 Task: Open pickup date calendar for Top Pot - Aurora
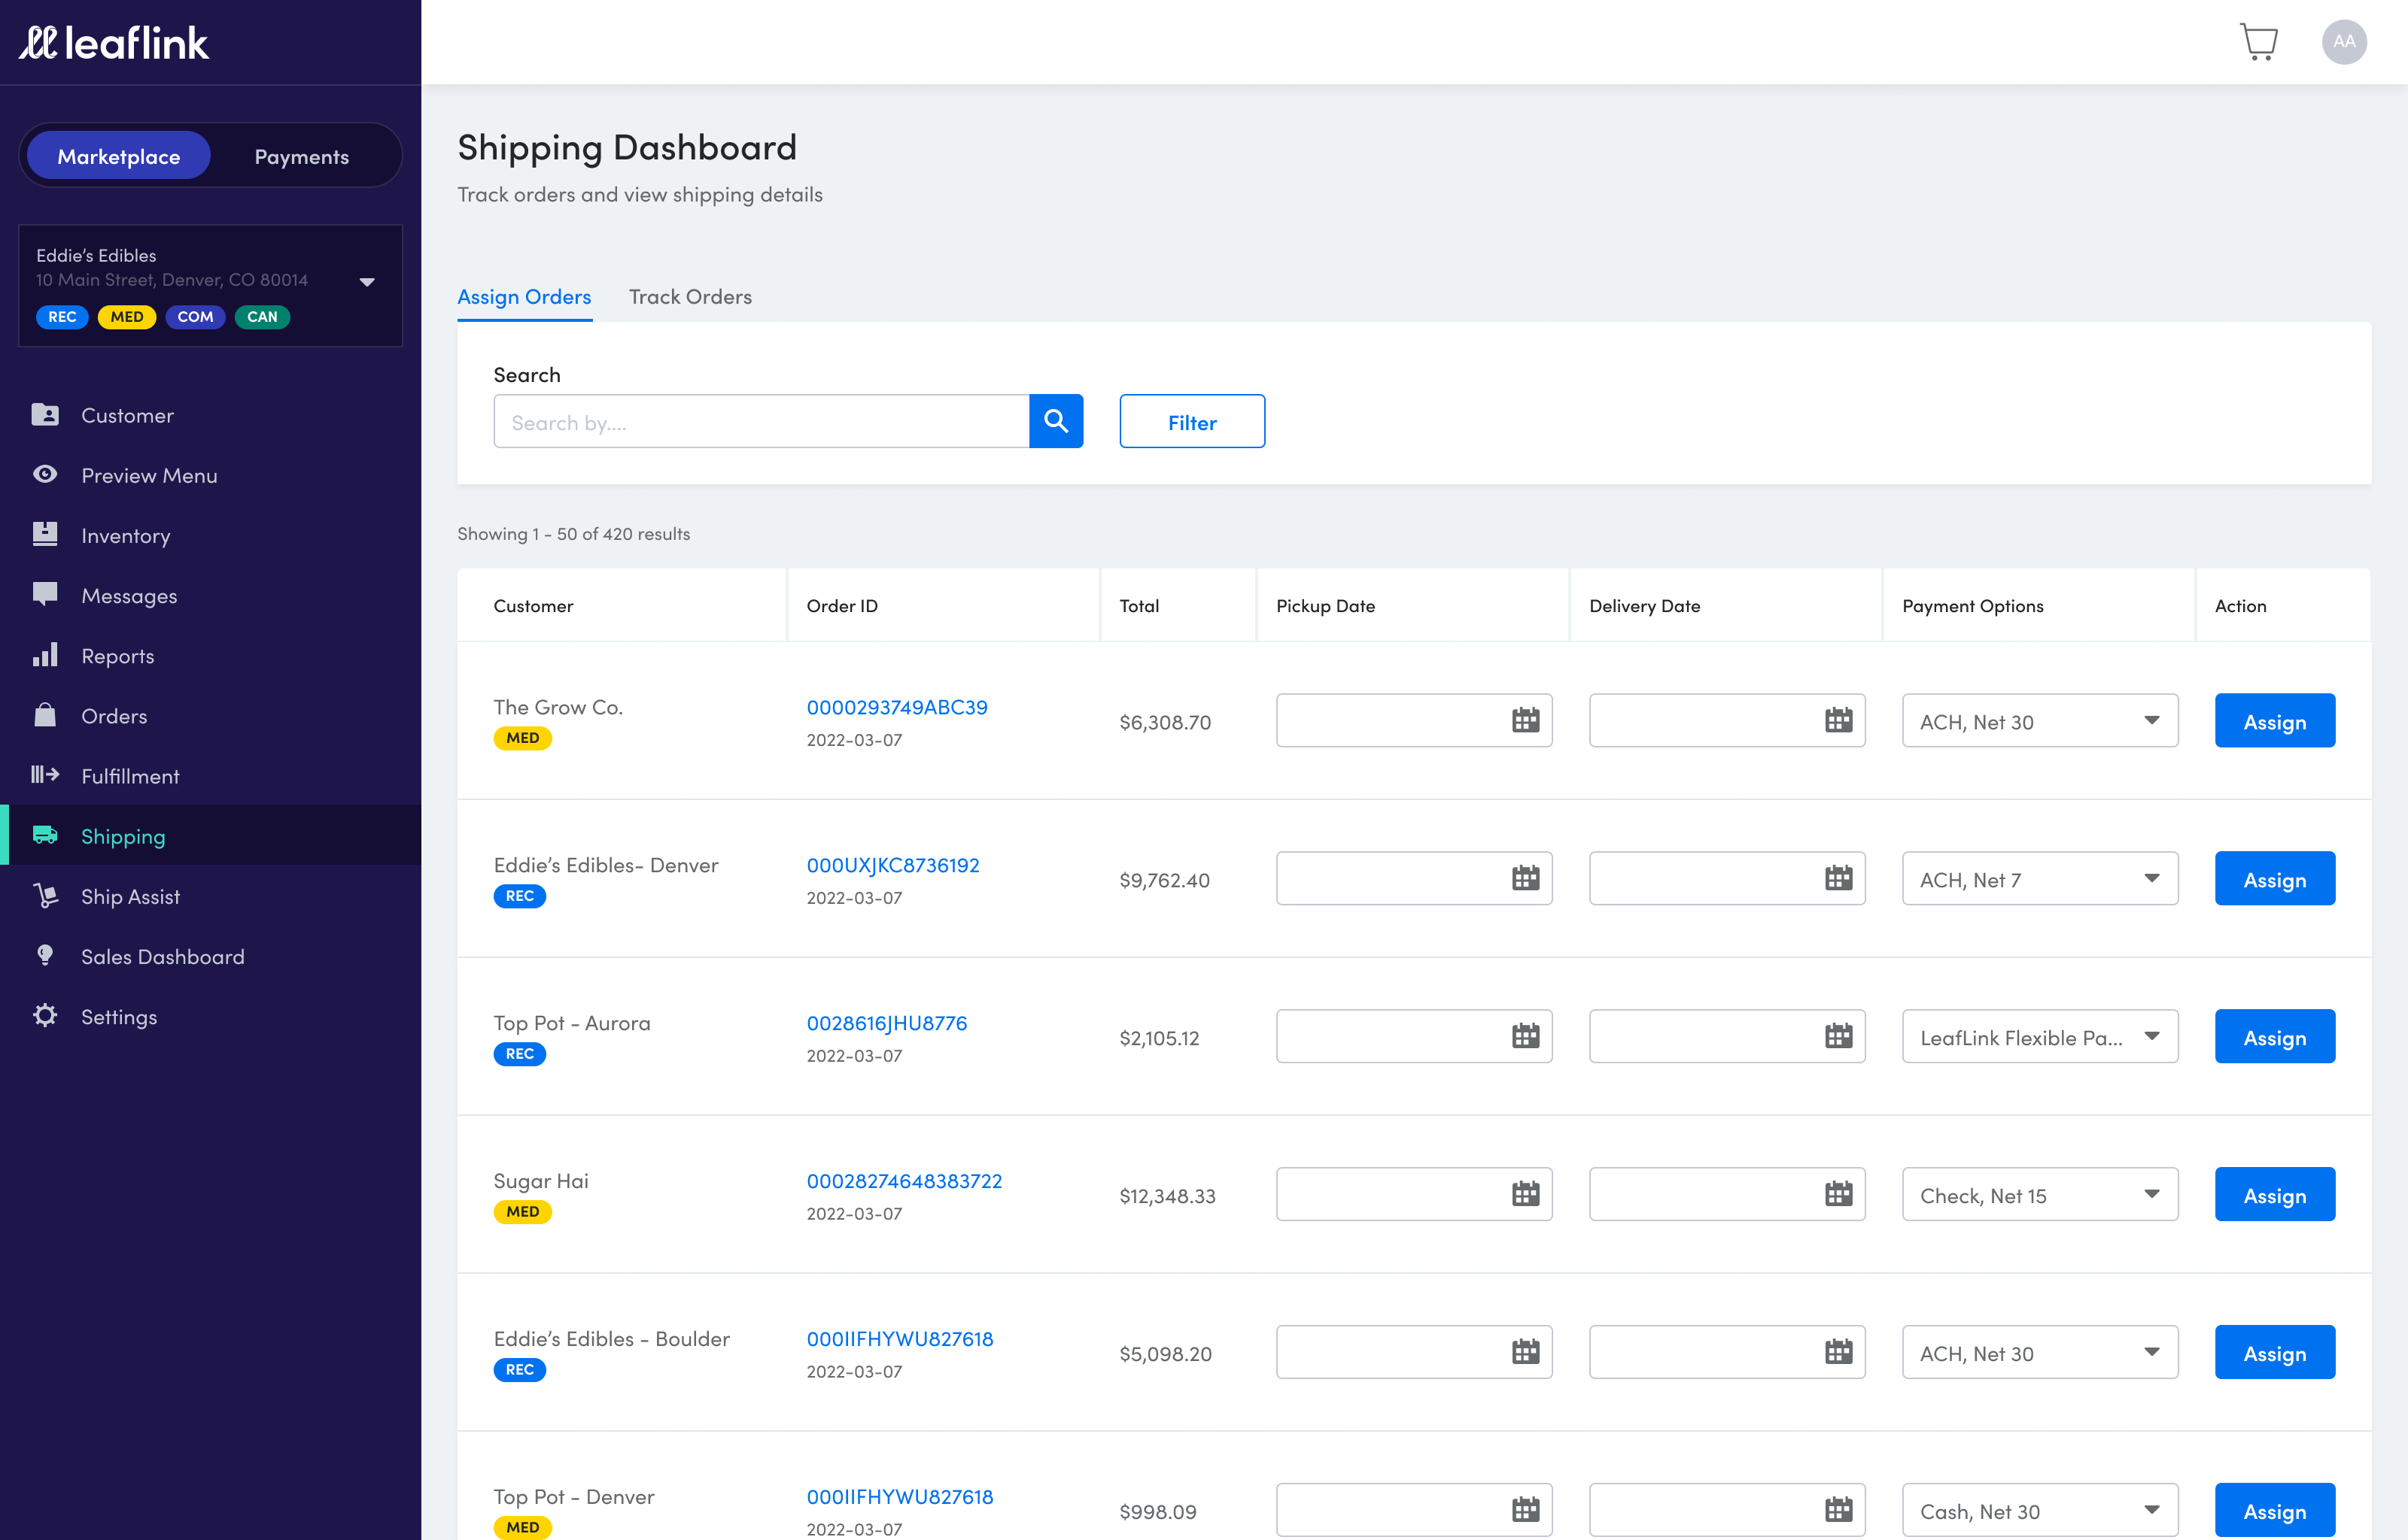[1525, 1036]
